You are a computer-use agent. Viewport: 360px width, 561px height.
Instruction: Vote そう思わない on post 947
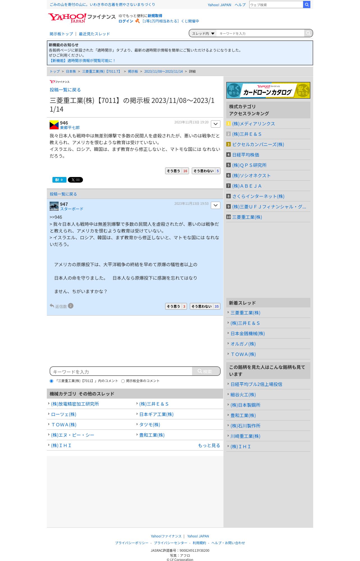(x=205, y=306)
